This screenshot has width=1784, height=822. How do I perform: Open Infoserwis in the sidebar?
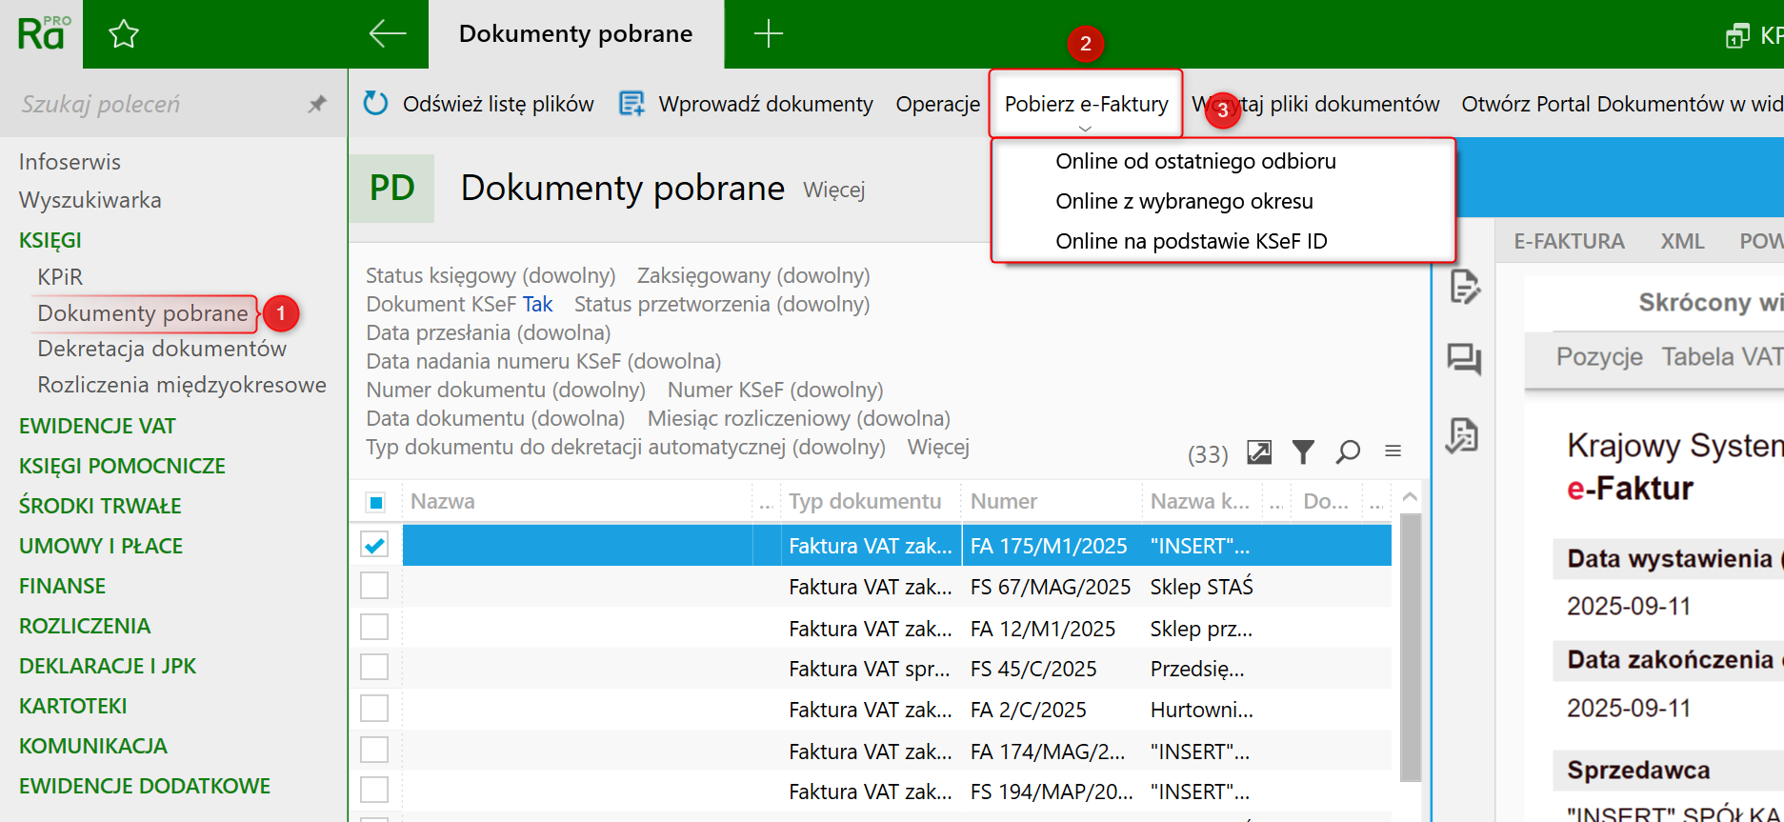[70, 162]
